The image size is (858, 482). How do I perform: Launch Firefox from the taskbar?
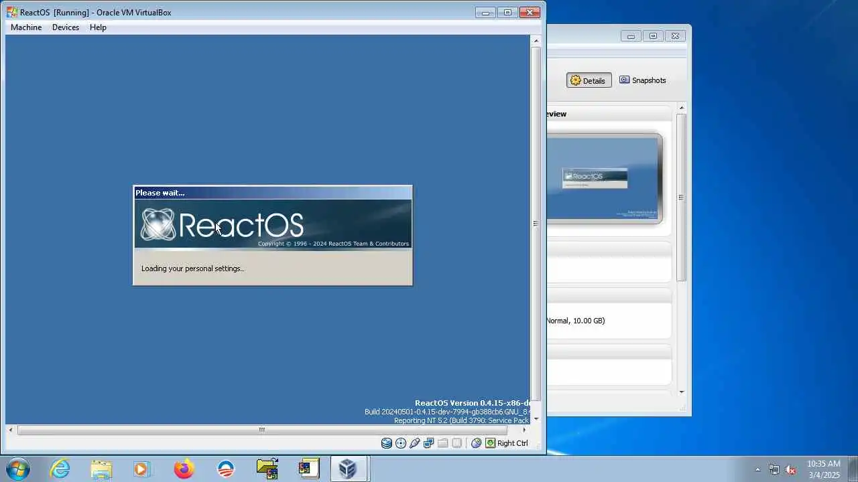pyautogui.click(x=184, y=469)
